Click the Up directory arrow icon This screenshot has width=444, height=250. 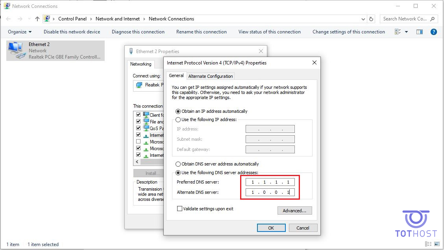click(37, 19)
